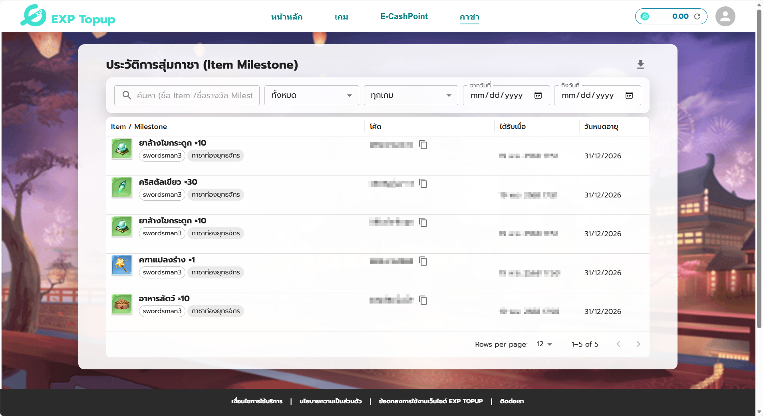The height and width of the screenshot is (416, 763).
Task: Copy the code for อาหารสัตว์ *10
Action: pos(423,300)
